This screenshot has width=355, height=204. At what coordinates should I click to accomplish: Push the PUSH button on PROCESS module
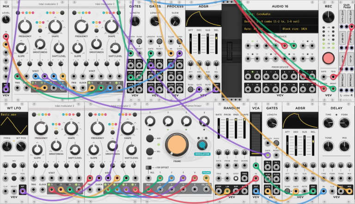pyautogui.click(x=179, y=41)
